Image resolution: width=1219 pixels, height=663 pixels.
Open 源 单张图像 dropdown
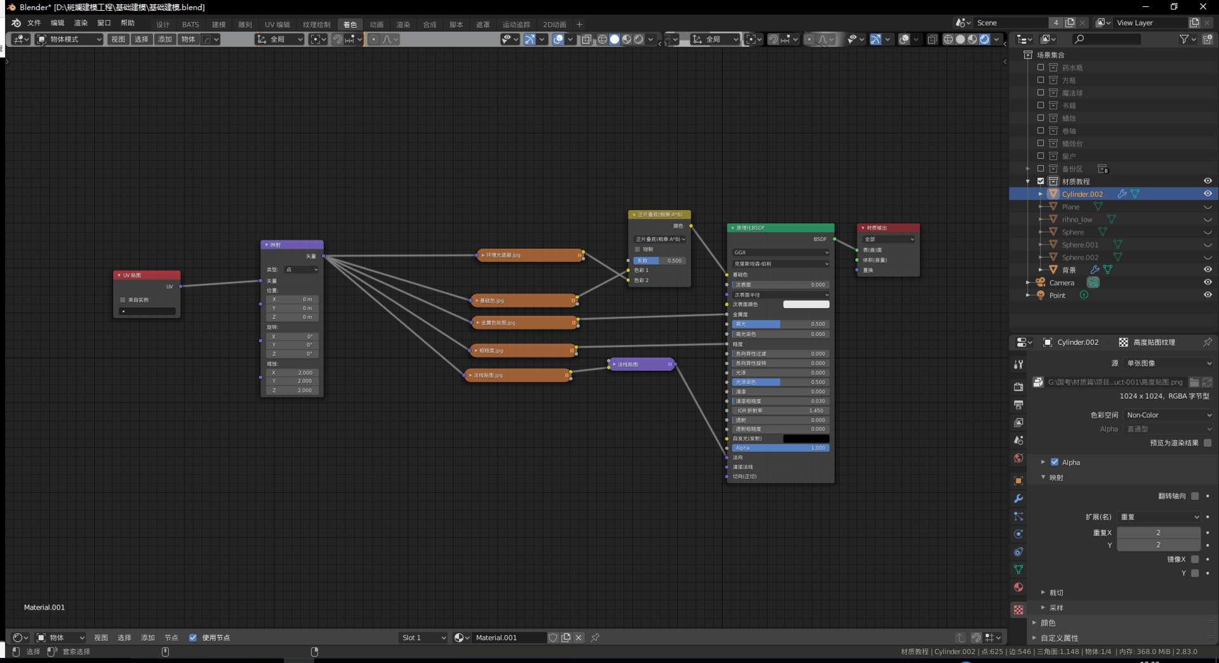click(x=1169, y=363)
